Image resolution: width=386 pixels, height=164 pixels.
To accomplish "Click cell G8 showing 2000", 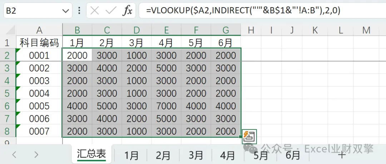I will (226, 131).
